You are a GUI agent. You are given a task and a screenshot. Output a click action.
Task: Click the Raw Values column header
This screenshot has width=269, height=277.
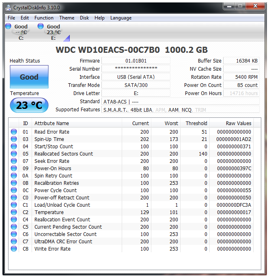point(238,123)
